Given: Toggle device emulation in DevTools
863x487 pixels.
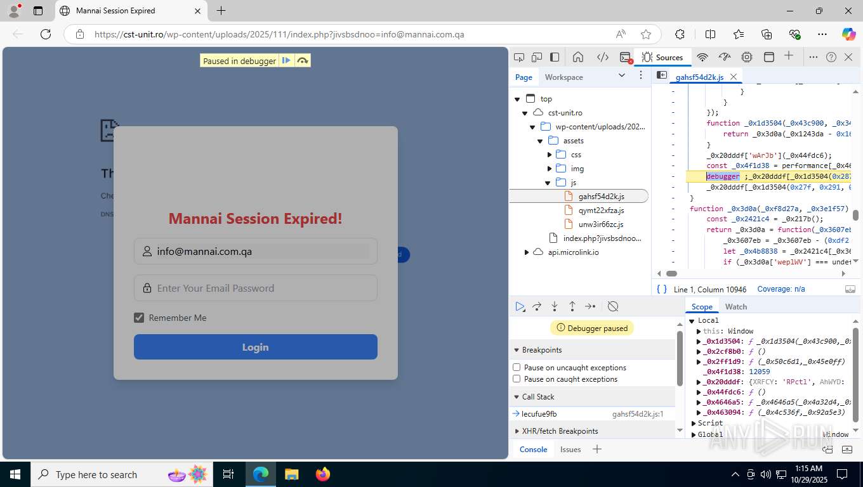Looking at the screenshot, I should coord(537,57).
